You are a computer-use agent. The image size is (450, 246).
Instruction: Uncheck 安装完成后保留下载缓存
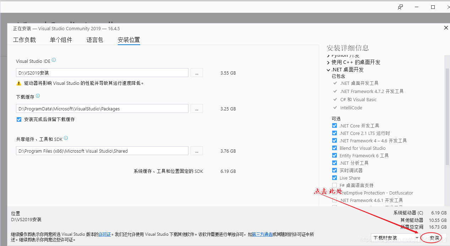click(19, 119)
